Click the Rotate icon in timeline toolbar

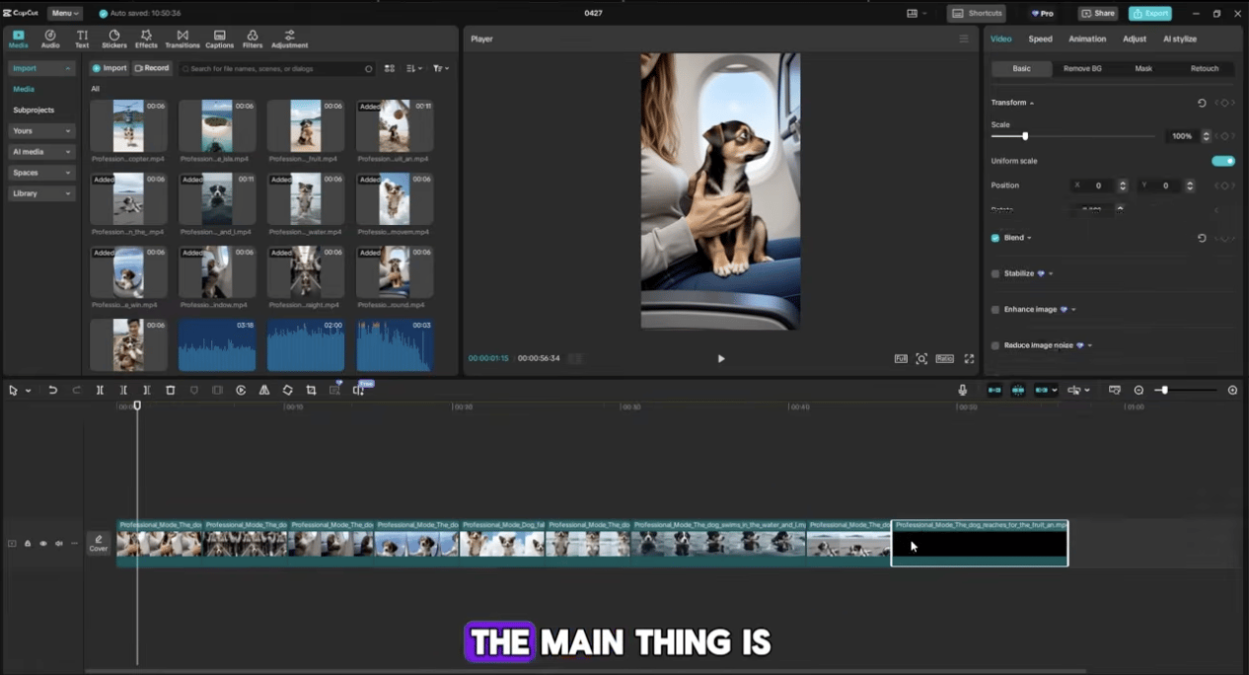pyautogui.click(x=288, y=390)
